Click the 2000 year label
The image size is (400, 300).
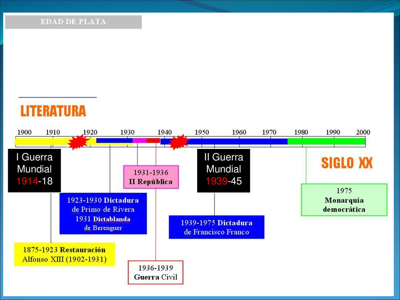click(x=363, y=132)
